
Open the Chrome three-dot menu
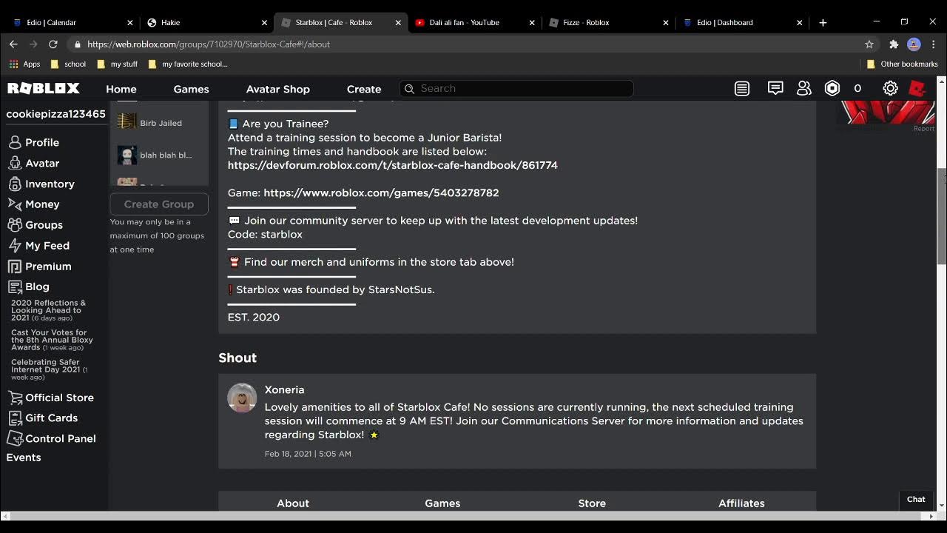[934, 44]
